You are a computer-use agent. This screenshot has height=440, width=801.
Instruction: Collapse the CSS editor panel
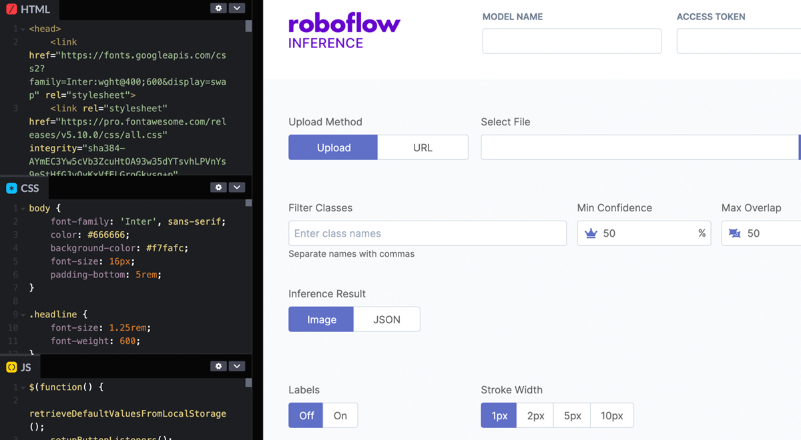coord(237,187)
